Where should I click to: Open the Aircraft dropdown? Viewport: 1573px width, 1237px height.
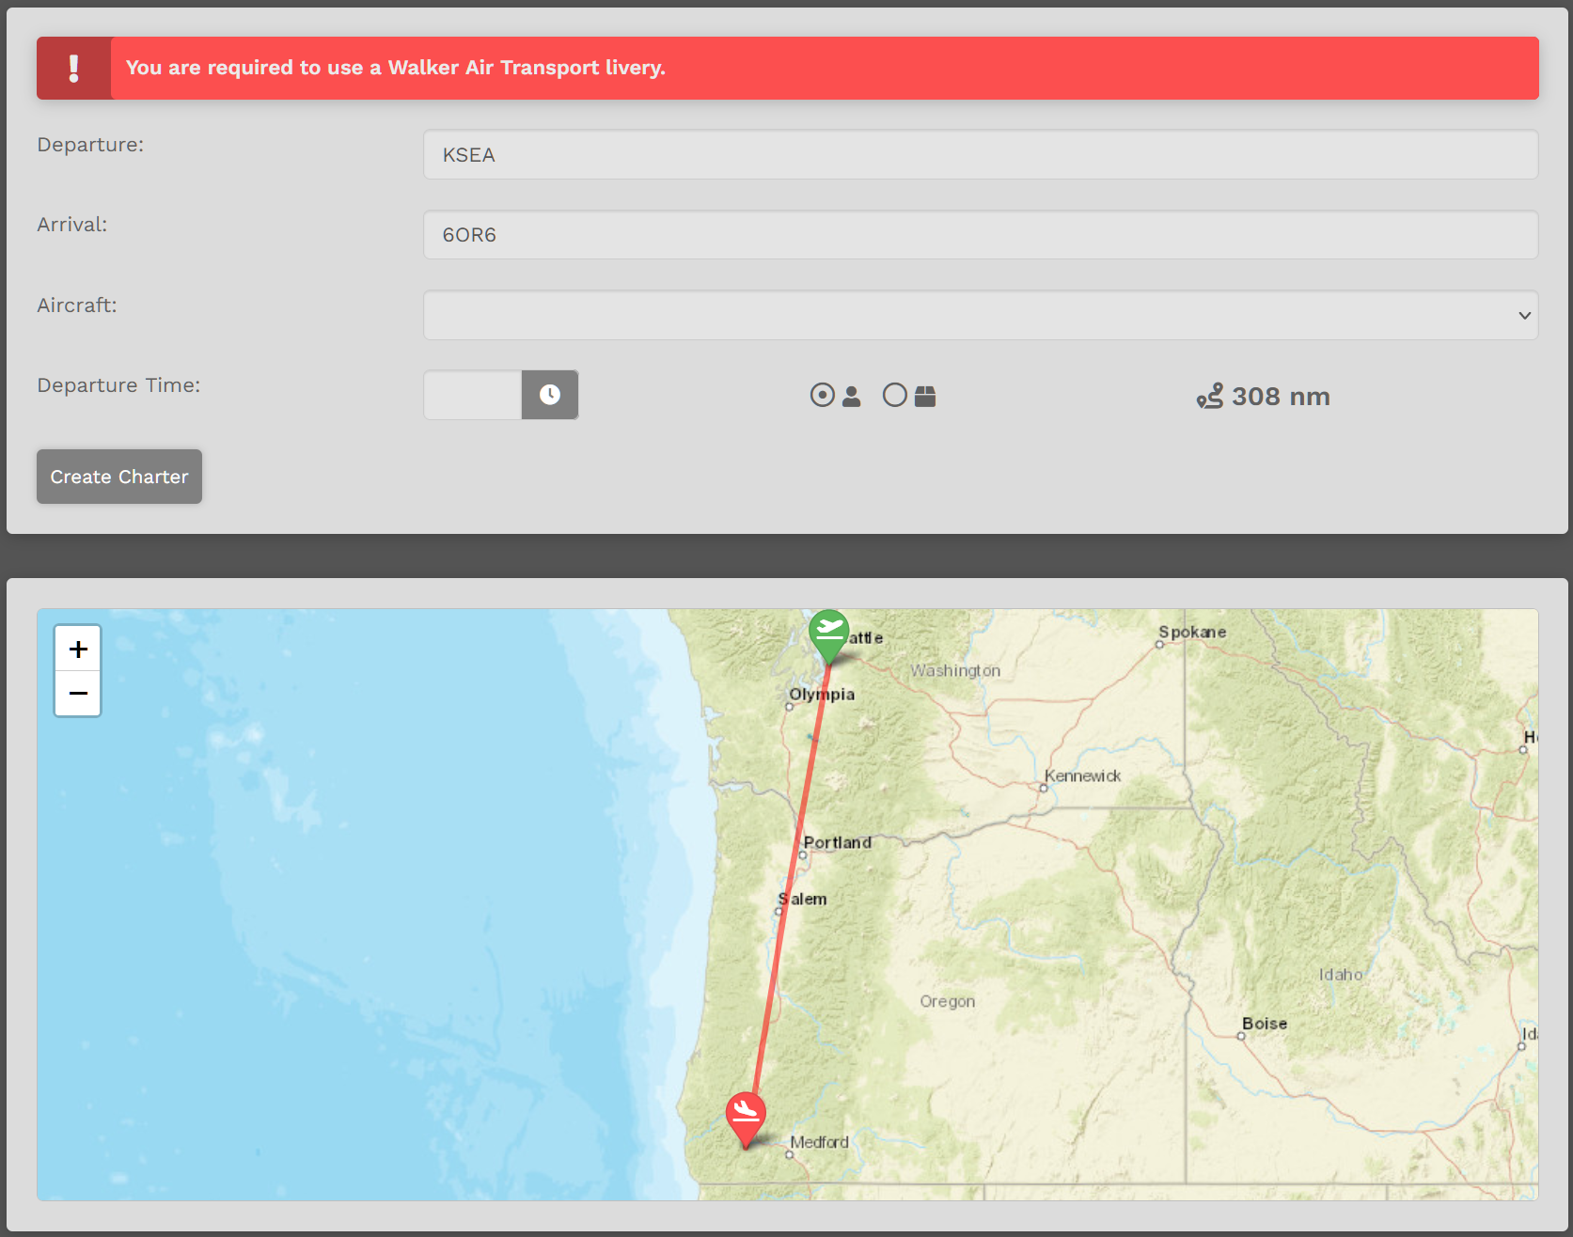tap(981, 315)
